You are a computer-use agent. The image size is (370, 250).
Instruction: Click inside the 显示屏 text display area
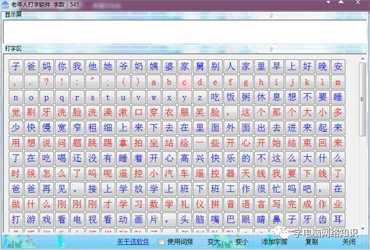click(x=184, y=31)
